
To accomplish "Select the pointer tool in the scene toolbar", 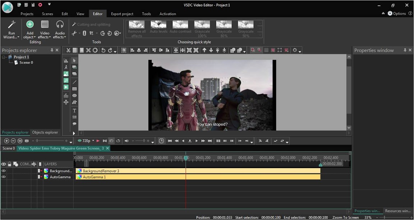I will (74, 60).
